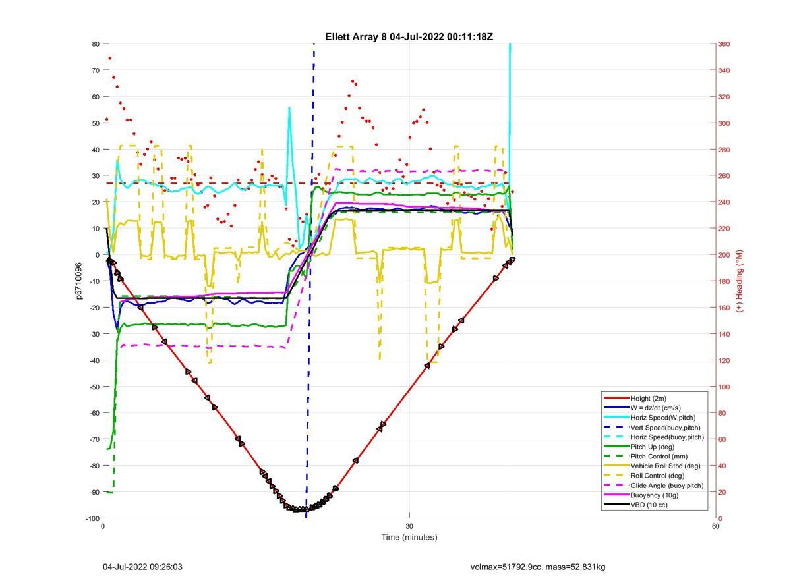Click the heading axis tick '140'
This screenshot has height=583, width=791.
pyautogui.click(x=724, y=334)
